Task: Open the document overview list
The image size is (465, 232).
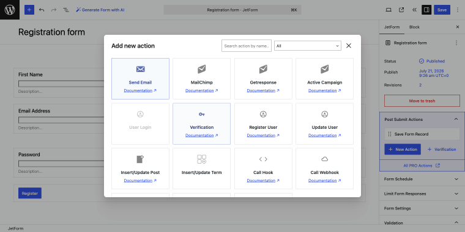Action: tap(66, 10)
